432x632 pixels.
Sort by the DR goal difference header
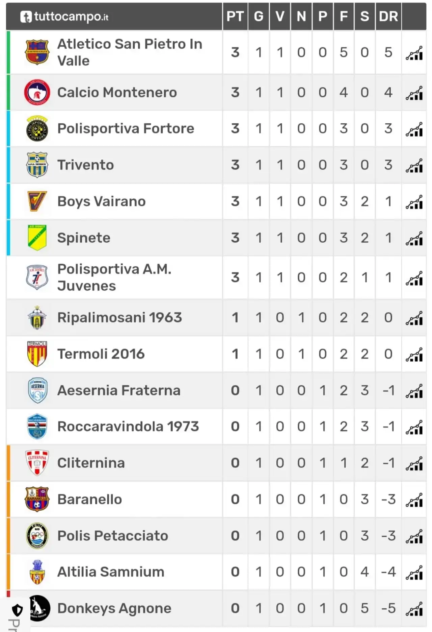388,16
